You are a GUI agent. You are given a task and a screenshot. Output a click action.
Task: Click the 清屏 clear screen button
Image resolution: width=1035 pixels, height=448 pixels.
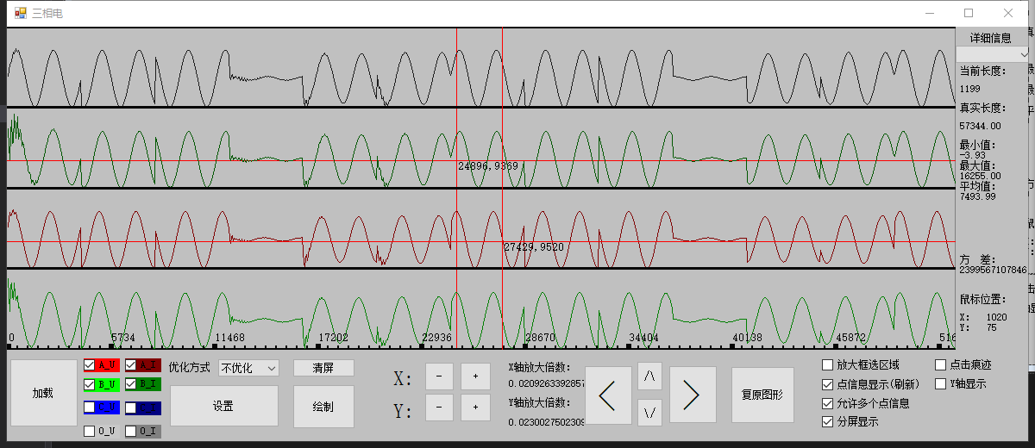(323, 368)
